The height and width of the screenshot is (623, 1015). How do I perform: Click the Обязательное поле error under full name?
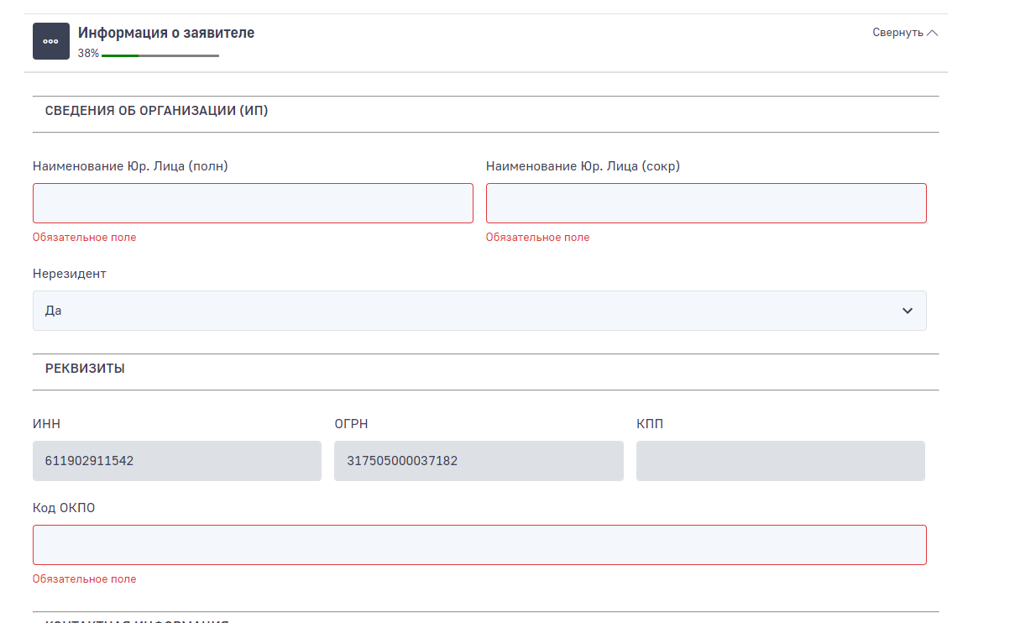coord(84,238)
